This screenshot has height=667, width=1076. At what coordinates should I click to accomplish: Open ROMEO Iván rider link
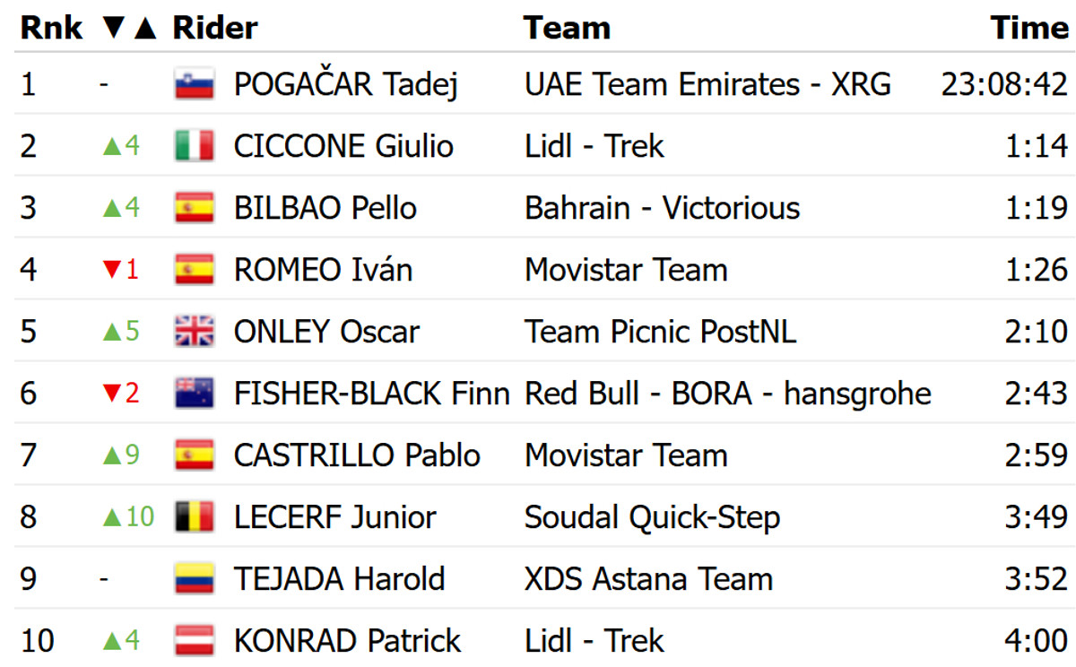pos(323,270)
